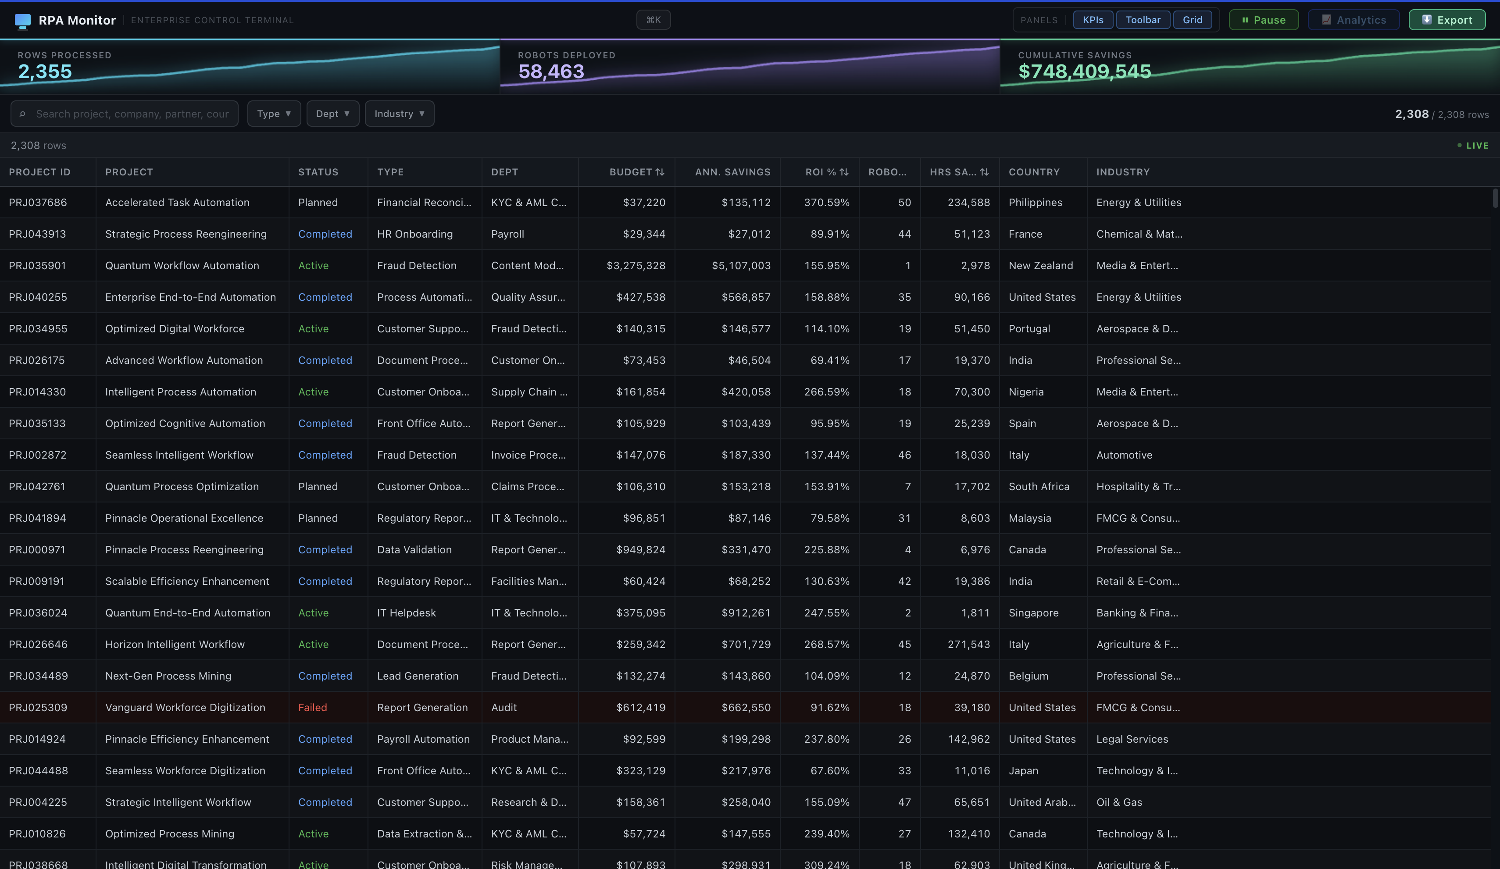This screenshot has height=869, width=1500.
Task: Click the Rows Processed KPI card
Action: pos(250,67)
